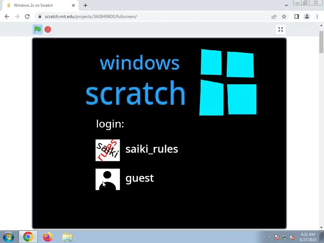Viewport: 324px width, 243px height.
Task: Open the Windows Start menu orb
Action: tap(9, 237)
